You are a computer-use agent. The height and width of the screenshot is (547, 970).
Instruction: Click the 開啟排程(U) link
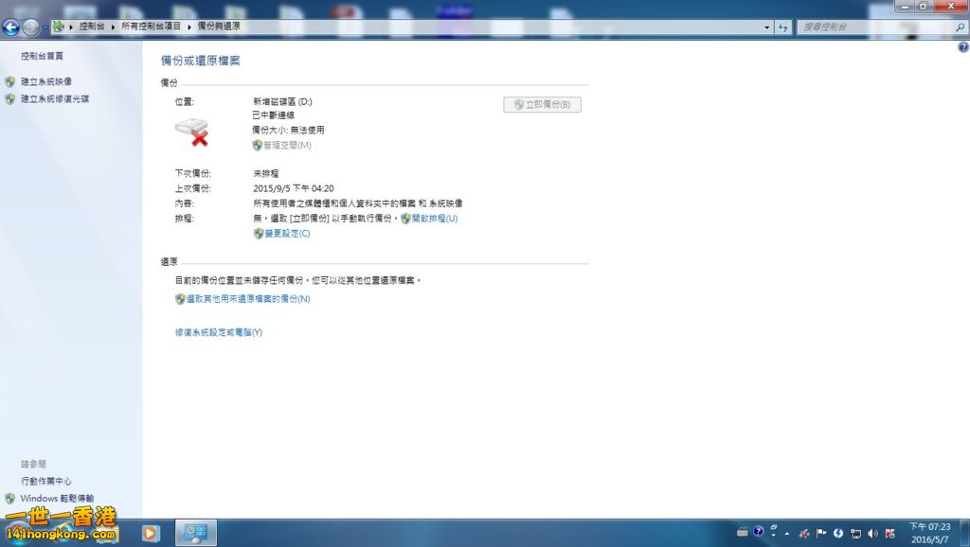[435, 219]
